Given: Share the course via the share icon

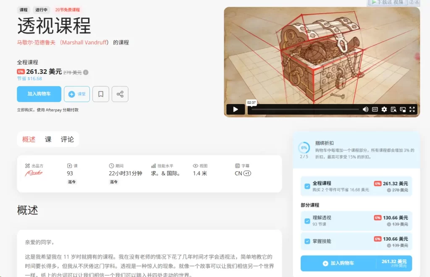Looking at the screenshot, I should pos(120,94).
